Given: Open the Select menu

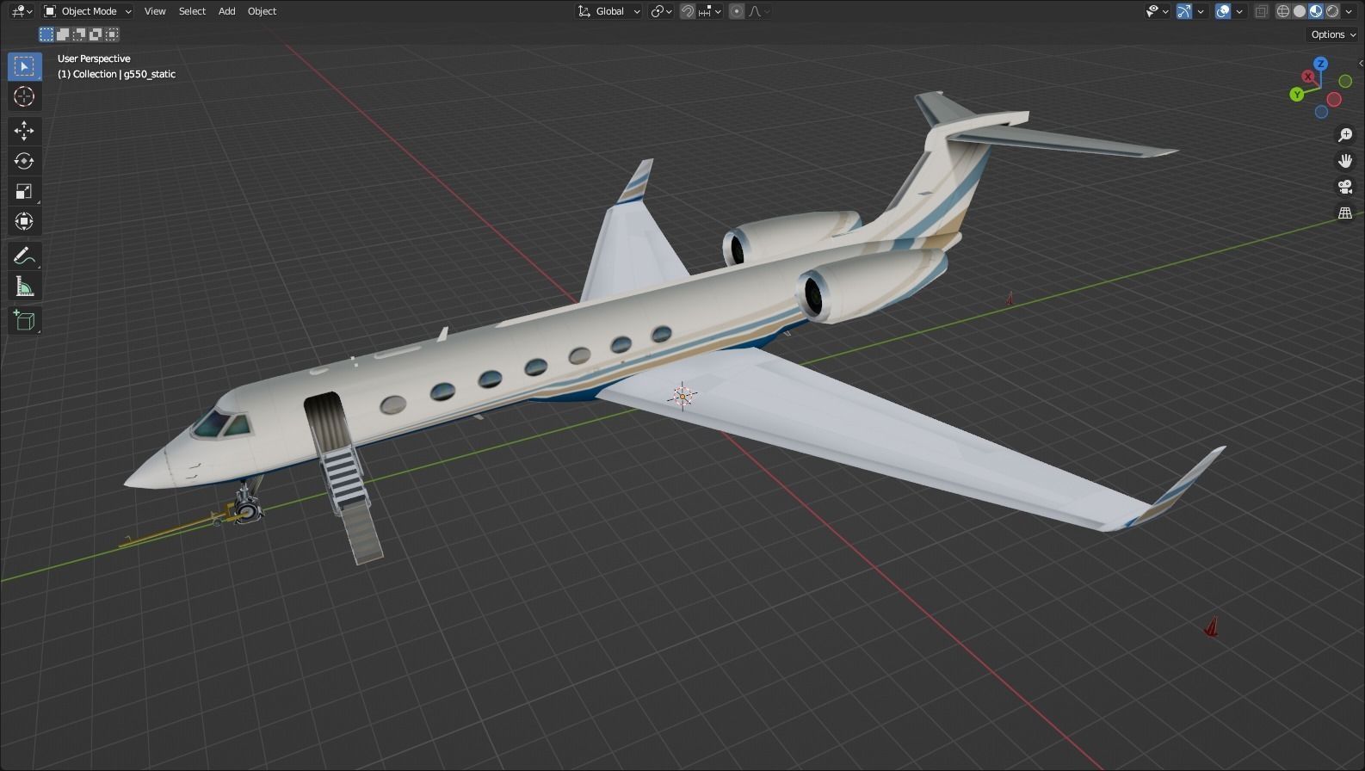Looking at the screenshot, I should point(192,11).
